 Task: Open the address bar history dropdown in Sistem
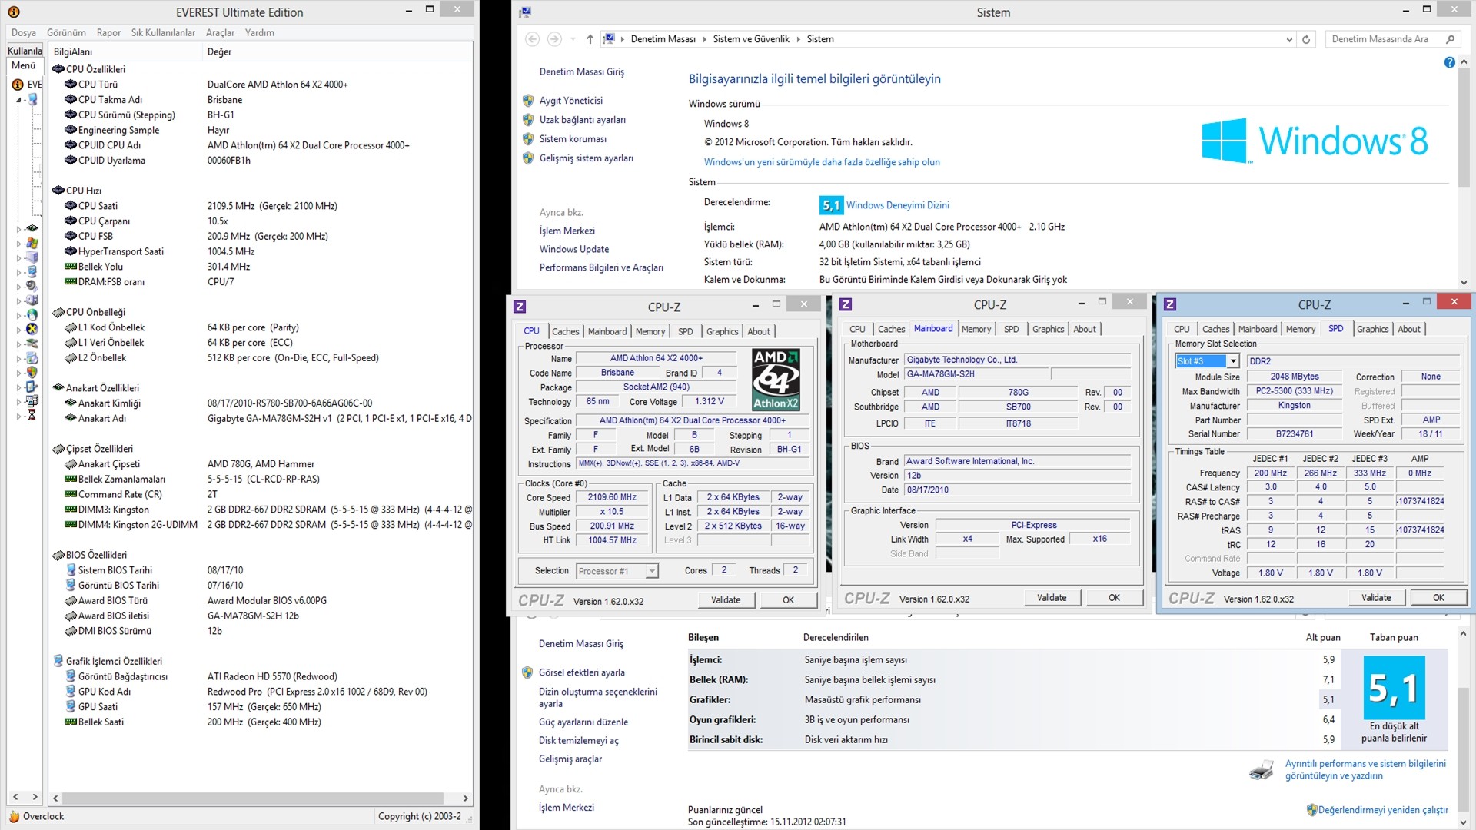[x=1289, y=39]
